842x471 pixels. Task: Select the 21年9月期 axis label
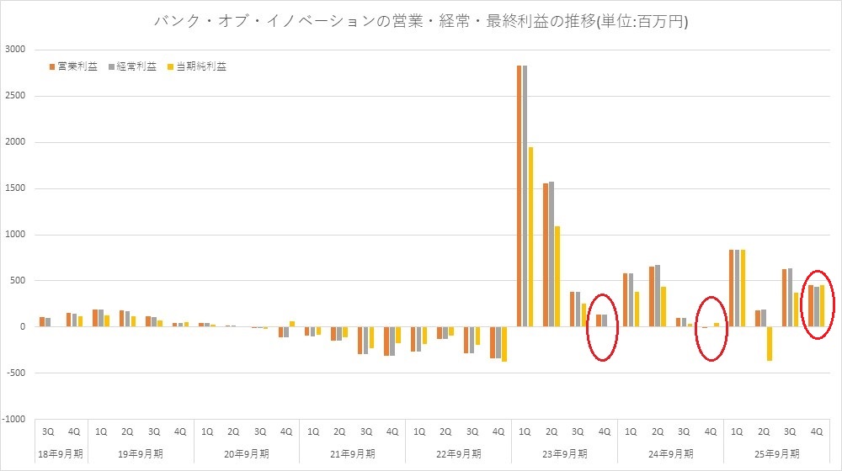352,454
